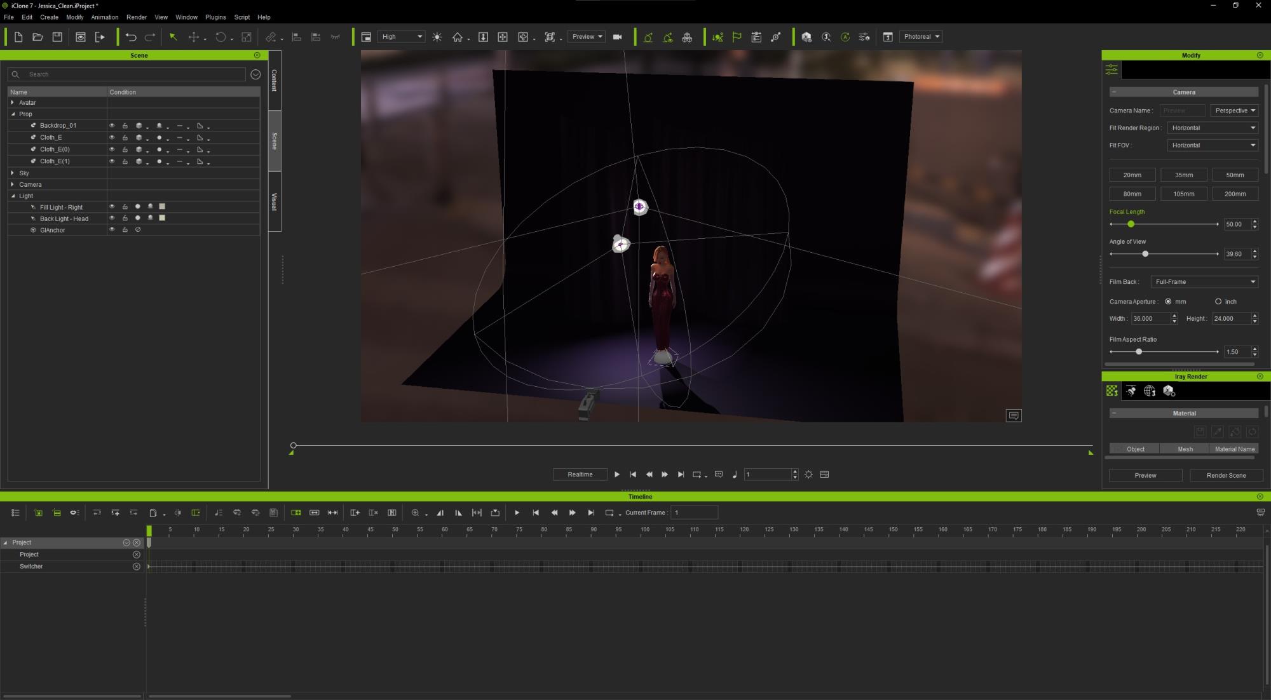Viewport: 1271px width, 700px height.
Task: Click the Scene filter circle dropdown icon
Action: click(255, 74)
